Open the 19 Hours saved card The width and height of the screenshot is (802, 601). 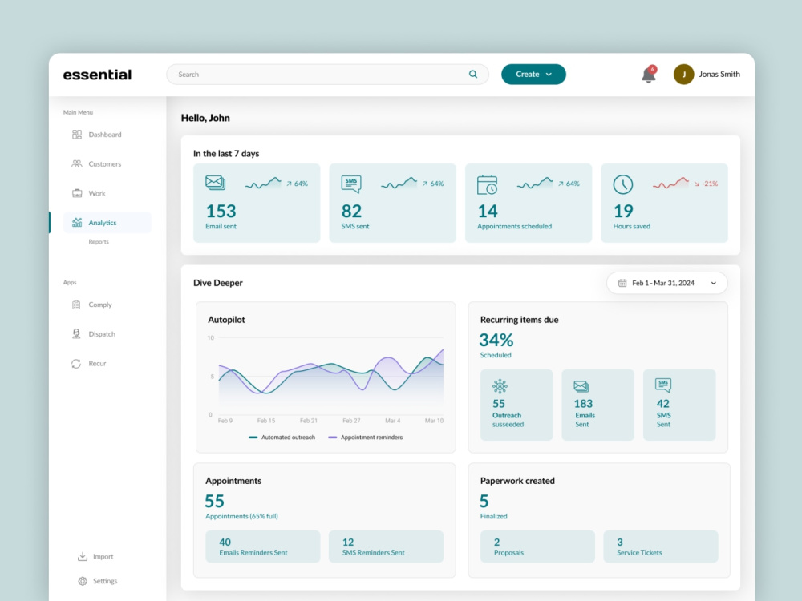click(x=664, y=203)
